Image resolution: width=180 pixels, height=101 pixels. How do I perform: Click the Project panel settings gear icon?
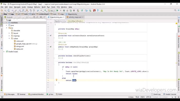(x=41, y=17)
